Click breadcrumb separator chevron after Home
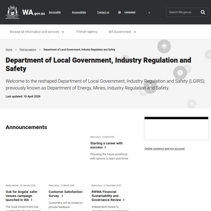 pos(16,50)
